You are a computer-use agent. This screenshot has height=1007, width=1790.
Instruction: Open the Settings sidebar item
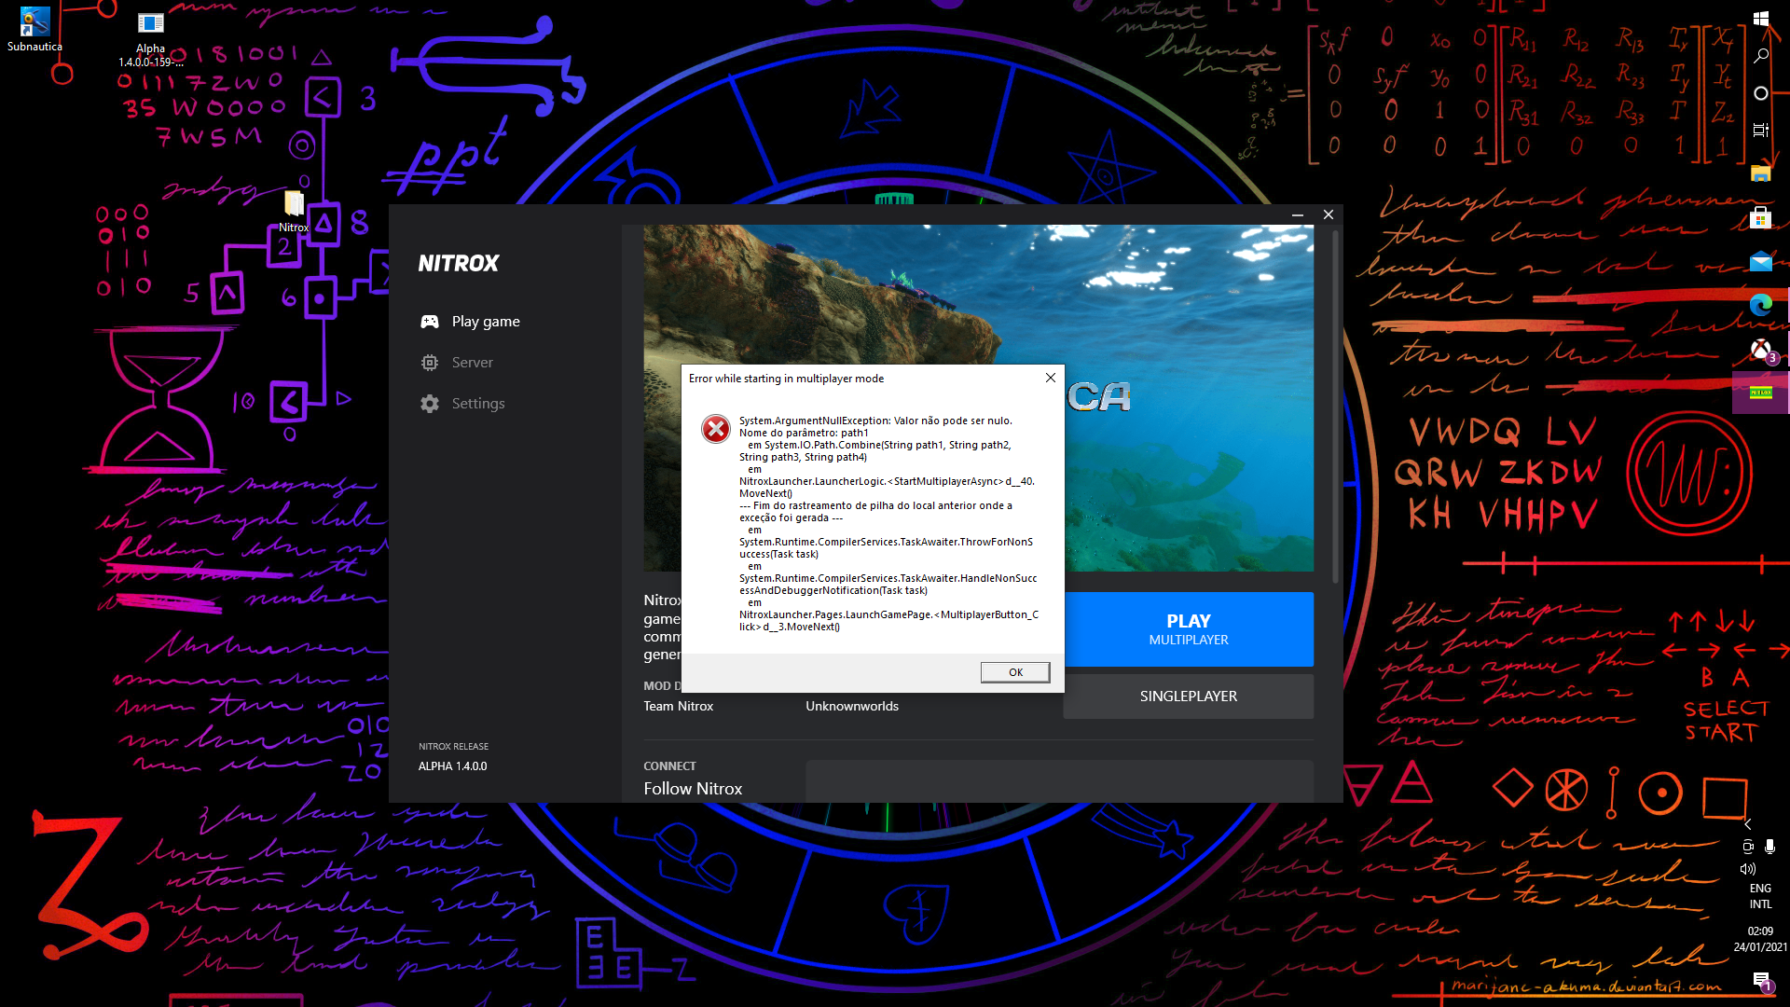click(463, 404)
